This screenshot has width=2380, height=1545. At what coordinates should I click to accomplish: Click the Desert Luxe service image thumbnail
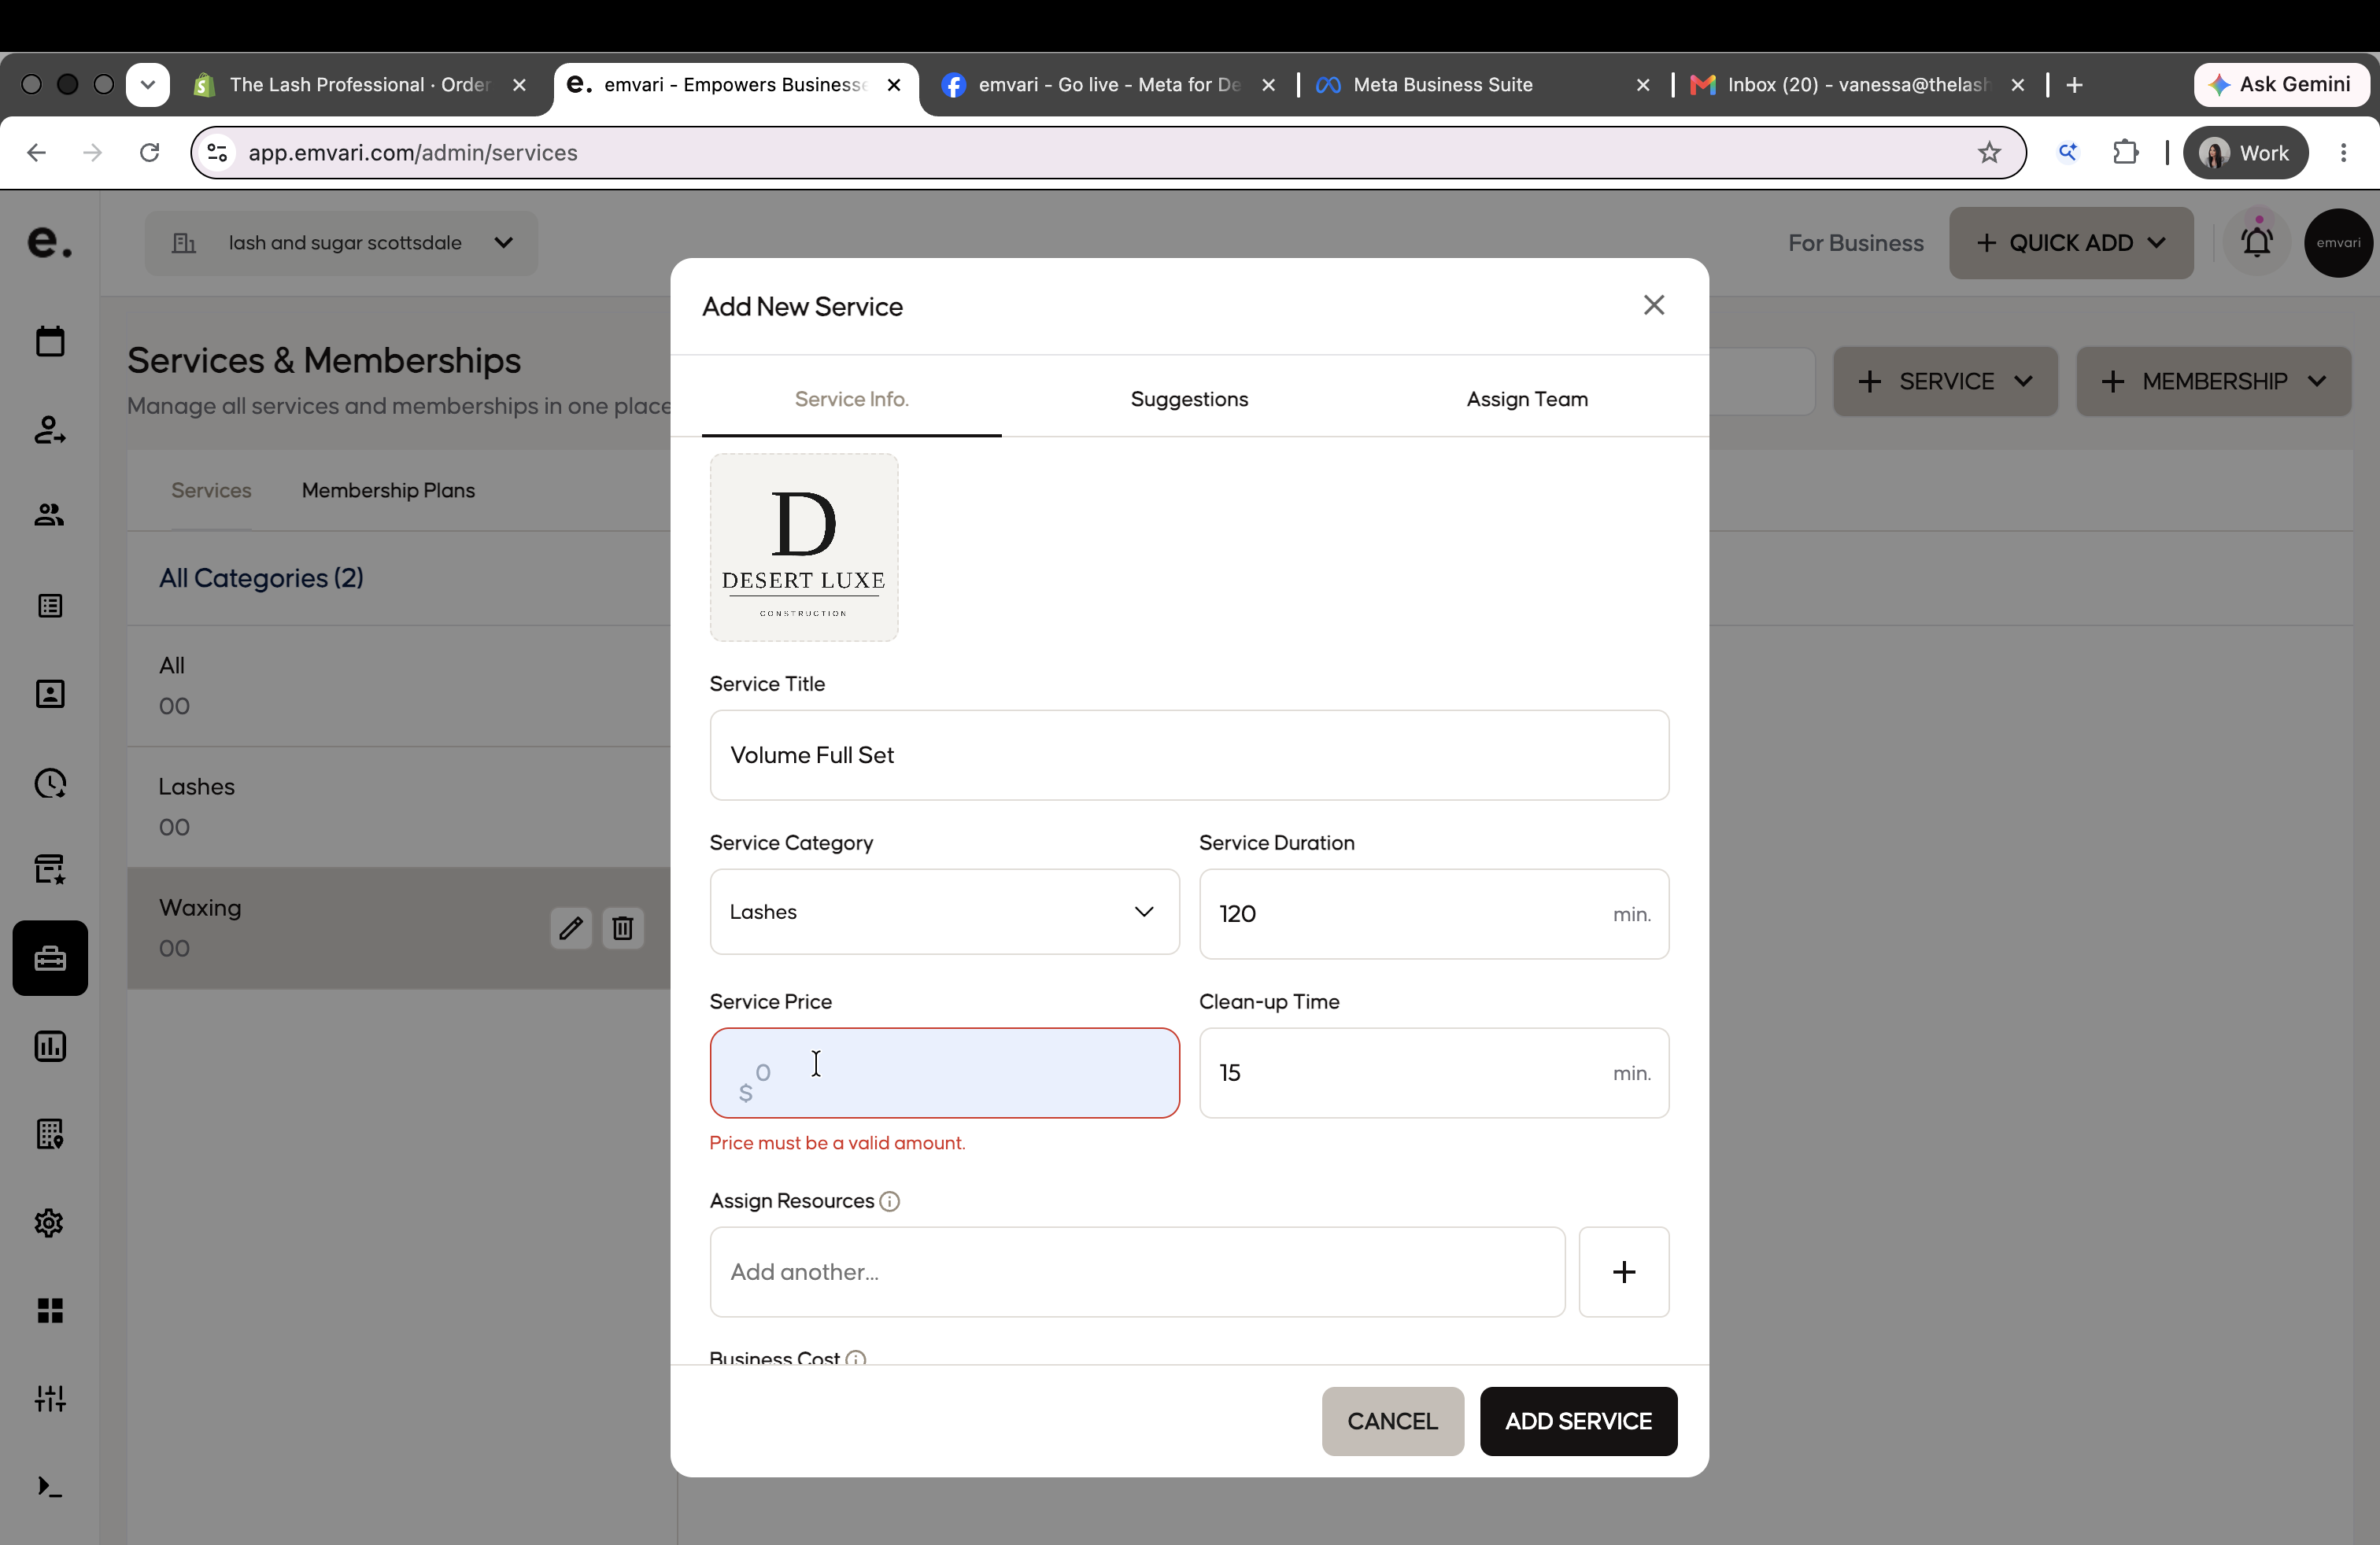click(804, 547)
